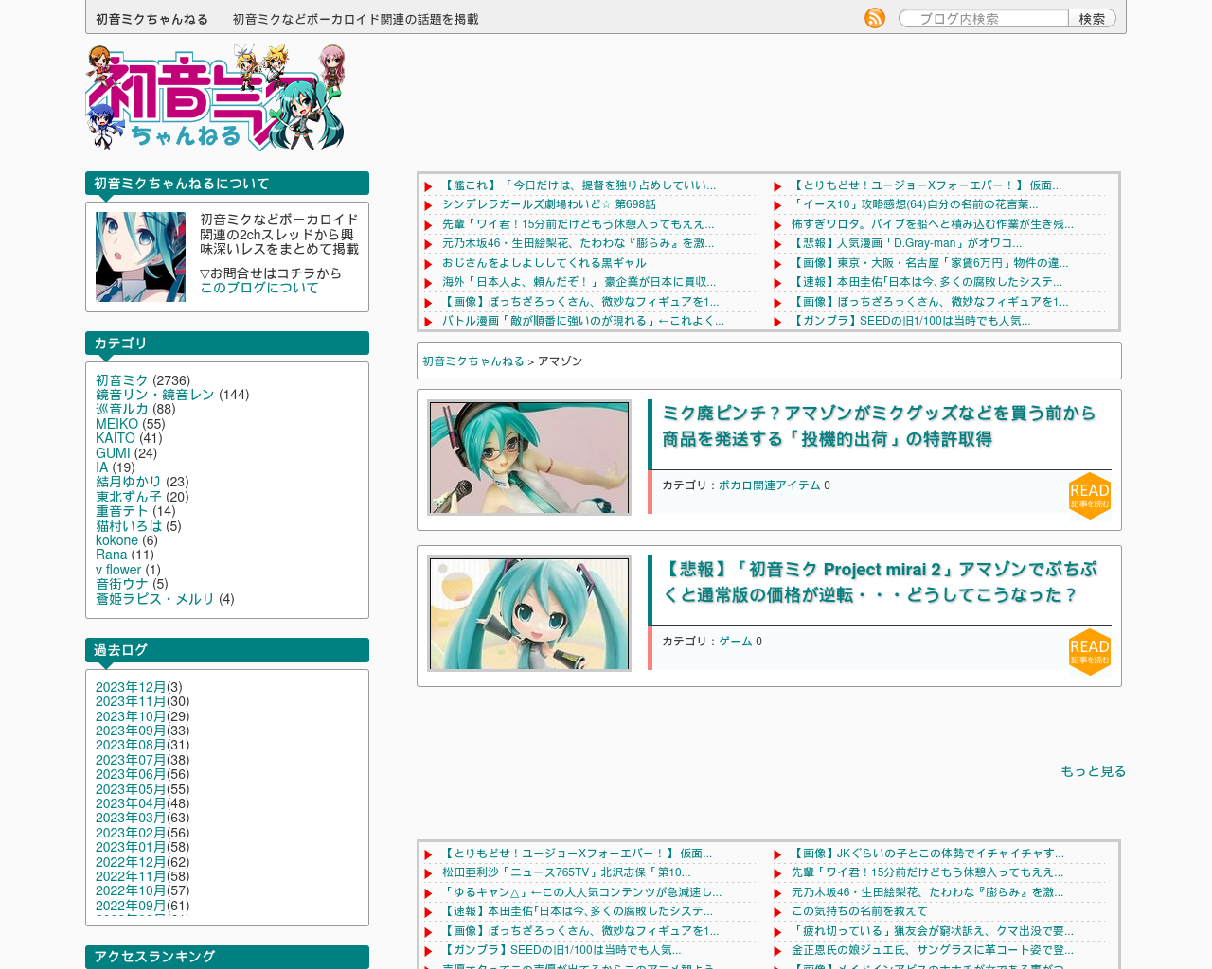Open the 【艦これ】今日だけは headline
The image size is (1212, 969).
tap(579, 185)
